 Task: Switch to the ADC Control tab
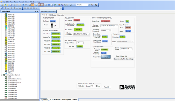pos(52,15)
